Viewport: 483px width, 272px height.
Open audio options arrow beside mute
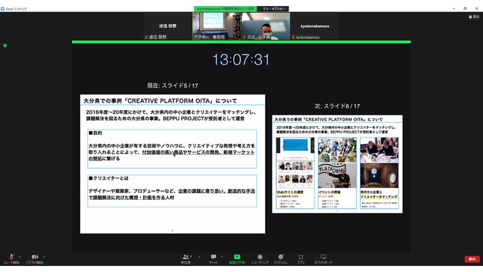[x=20, y=256]
